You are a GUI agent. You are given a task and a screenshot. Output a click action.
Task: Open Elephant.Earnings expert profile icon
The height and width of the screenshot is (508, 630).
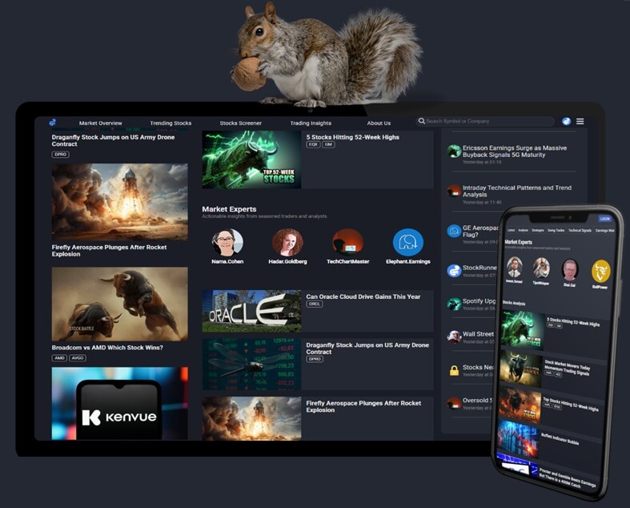coord(407,242)
